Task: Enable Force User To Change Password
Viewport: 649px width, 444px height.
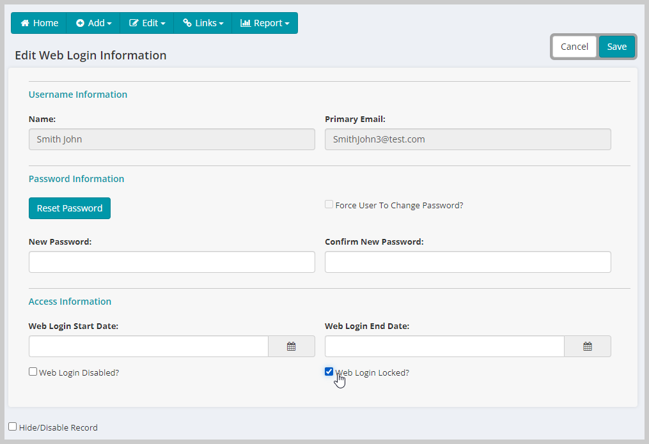Action: 329,204
